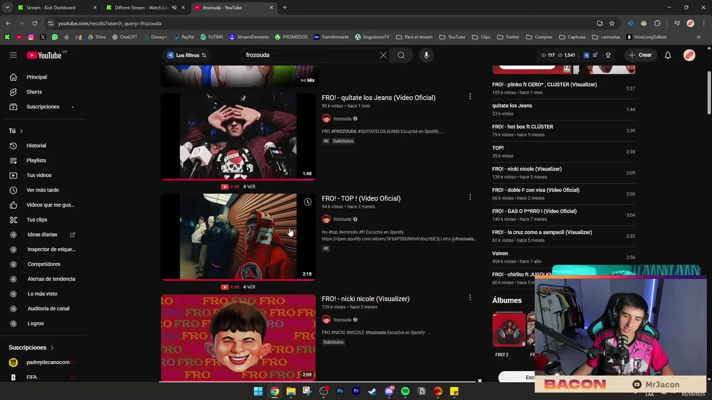Clear the search box with the X icon
This screenshot has height=400, width=712.
tap(383, 55)
